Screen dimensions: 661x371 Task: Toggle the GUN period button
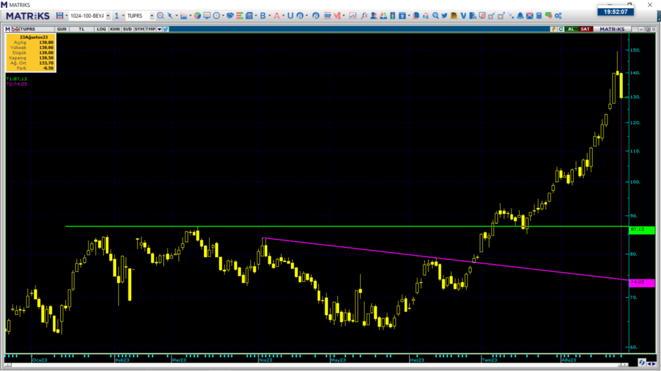point(61,29)
